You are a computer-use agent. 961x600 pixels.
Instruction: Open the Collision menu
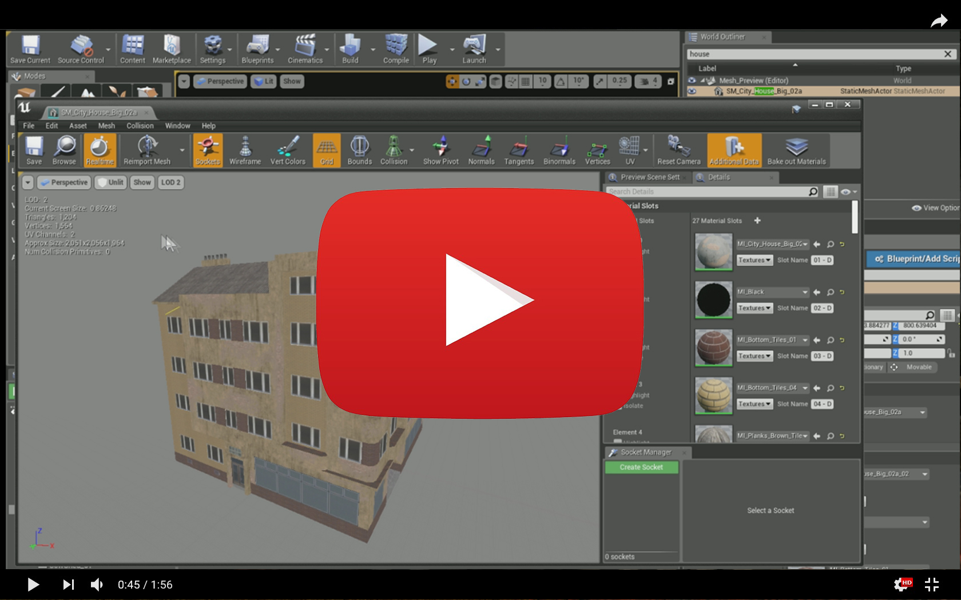140,126
